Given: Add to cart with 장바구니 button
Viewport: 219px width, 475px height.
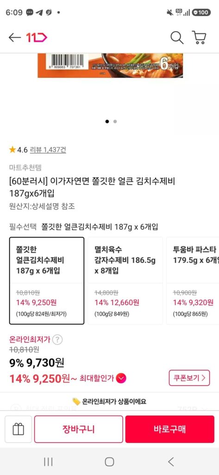Looking at the screenshot, I should pos(79,429).
